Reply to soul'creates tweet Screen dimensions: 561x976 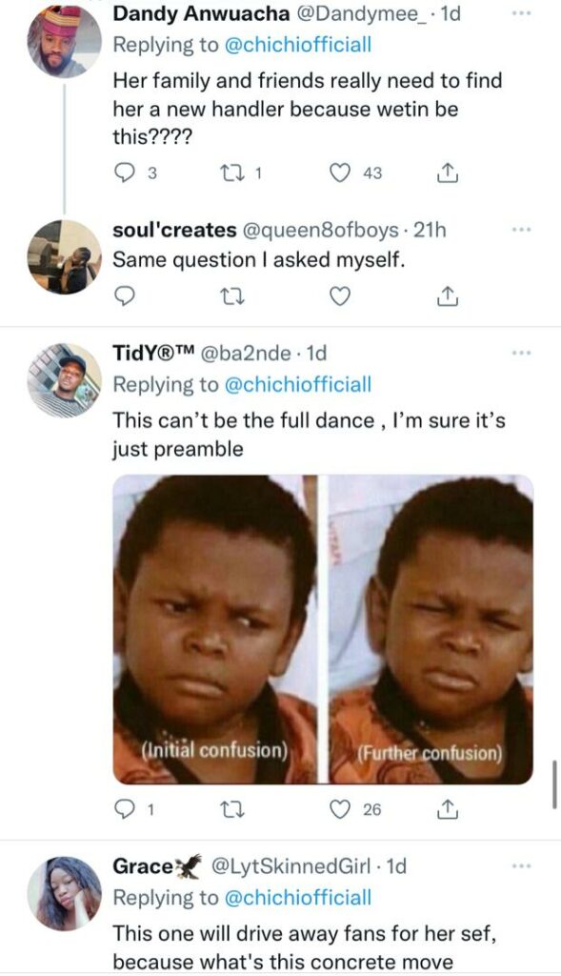(x=125, y=297)
